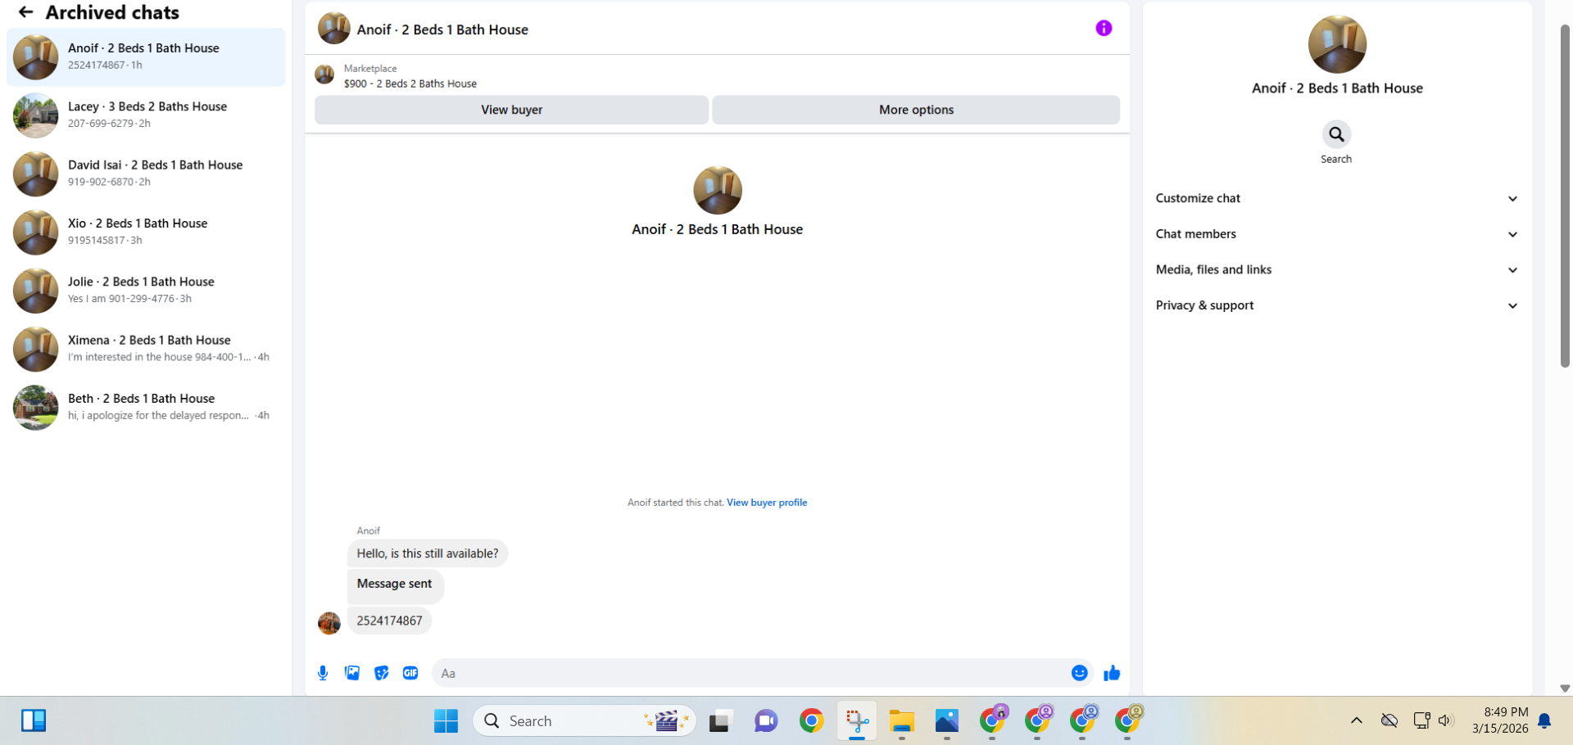
Task: Open the emoji picker
Action: [1080, 673]
